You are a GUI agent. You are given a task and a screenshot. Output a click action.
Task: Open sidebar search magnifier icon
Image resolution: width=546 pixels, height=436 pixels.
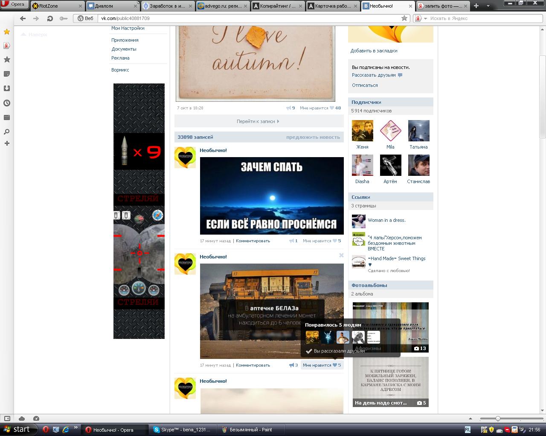(7, 132)
